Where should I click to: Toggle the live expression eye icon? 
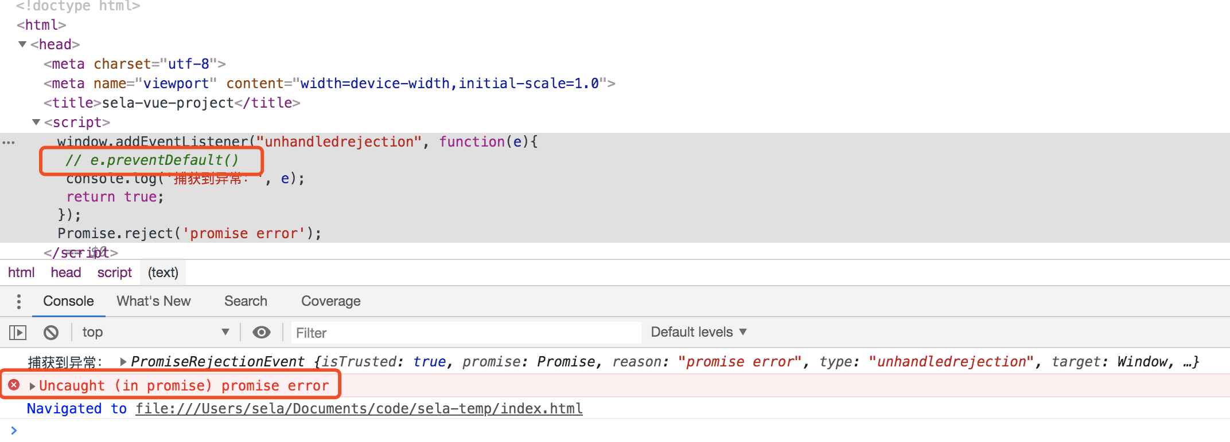click(x=262, y=332)
